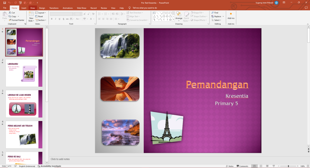The width and height of the screenshot is (310, 168).
Task: Switch to the Transitions tab
Action: tap(54, 8)
